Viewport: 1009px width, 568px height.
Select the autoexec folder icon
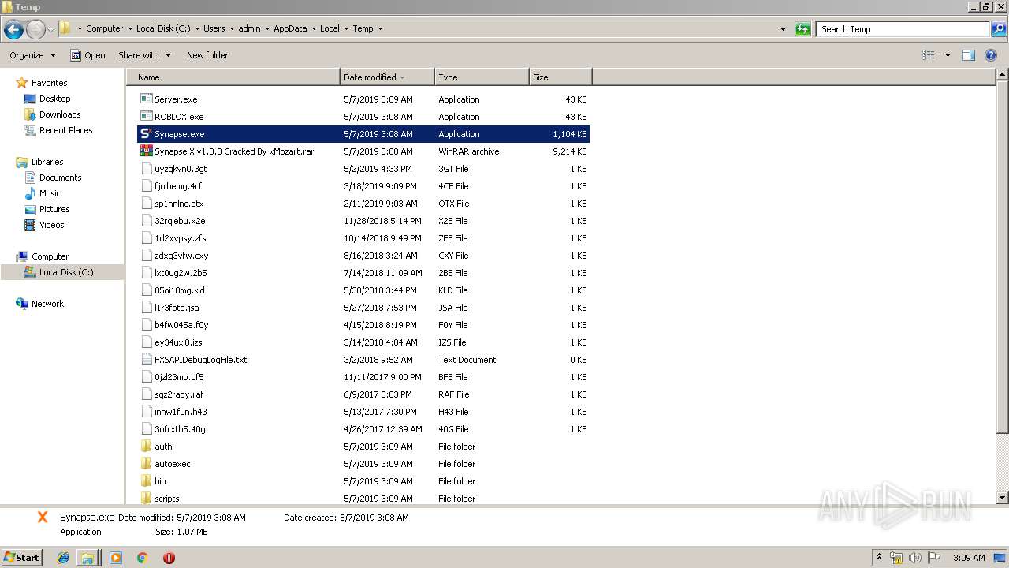[146, 464]
